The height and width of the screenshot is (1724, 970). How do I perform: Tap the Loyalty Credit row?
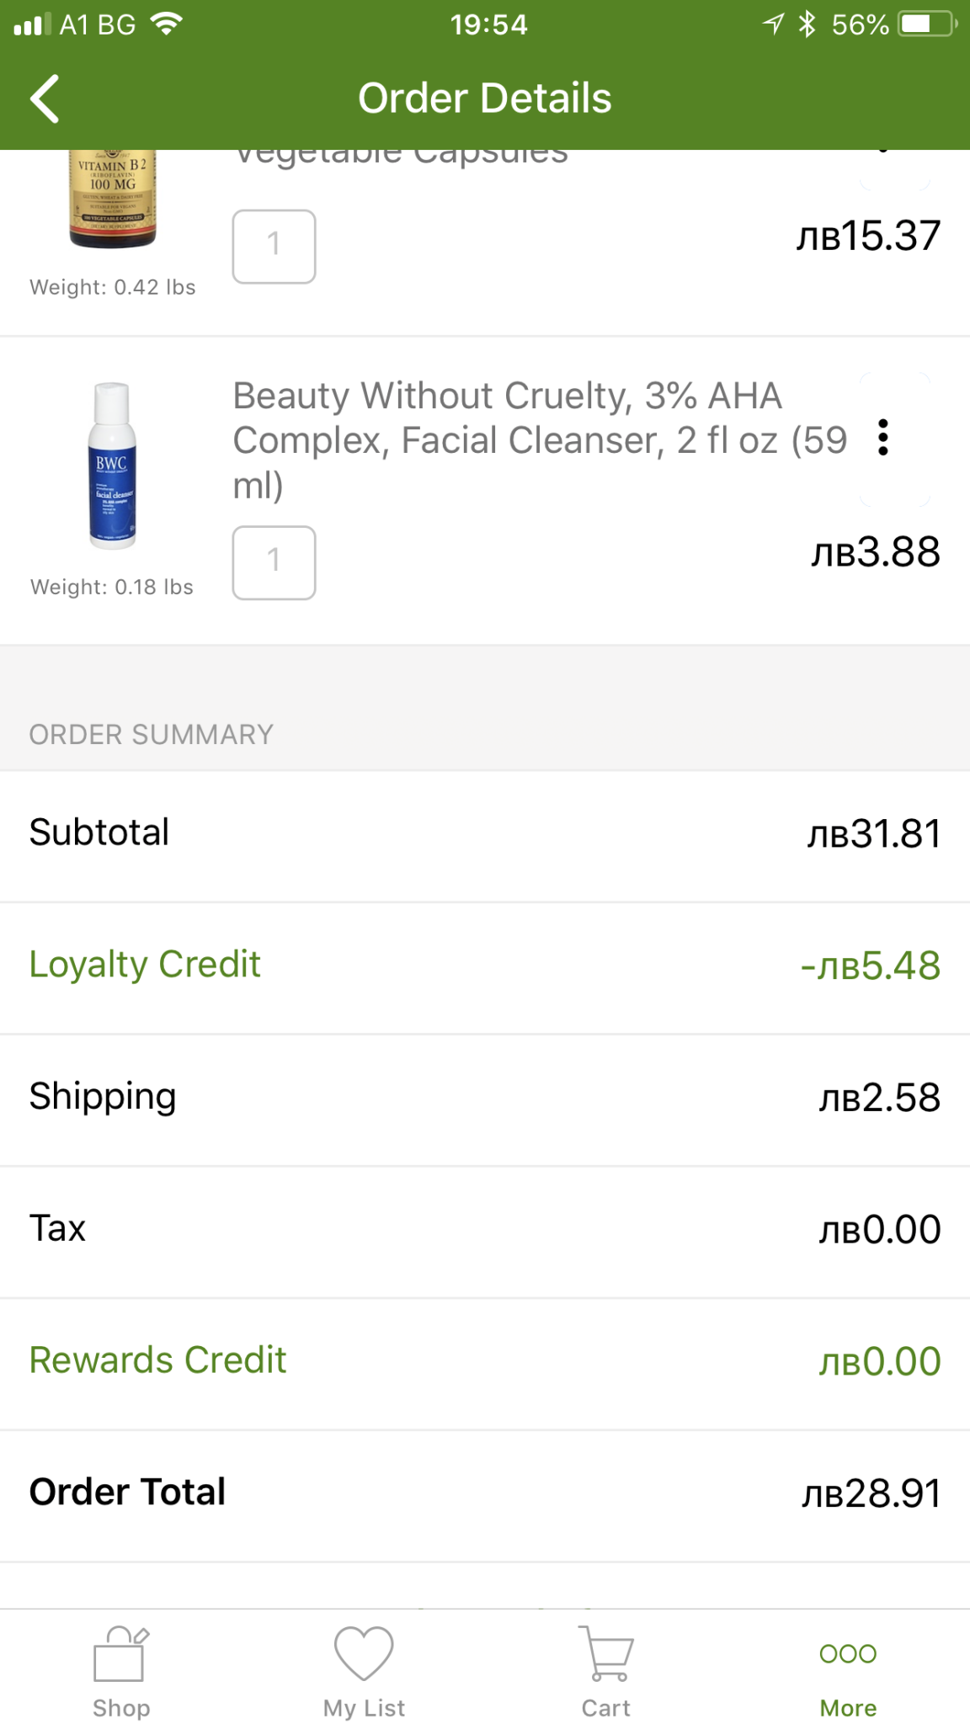[485, 966]
